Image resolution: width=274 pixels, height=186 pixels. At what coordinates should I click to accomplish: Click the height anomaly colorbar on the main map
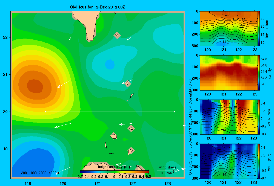click(115, 172)
